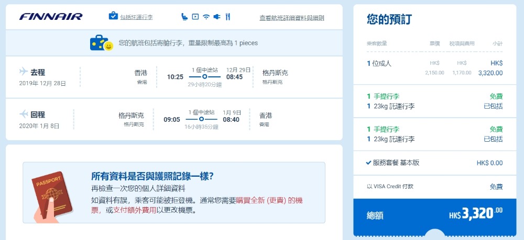Click the outbound one-stop route indicator
The image size is (524, 240).
click(x=204, y=77)
